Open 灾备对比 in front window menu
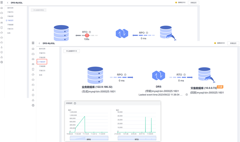 42,53
